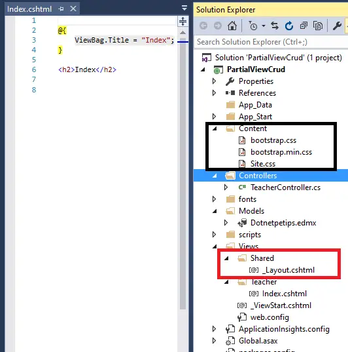Open the Pending Changes Filter dropdown arrow
The image size is (348, 352).
click(264, 26)
